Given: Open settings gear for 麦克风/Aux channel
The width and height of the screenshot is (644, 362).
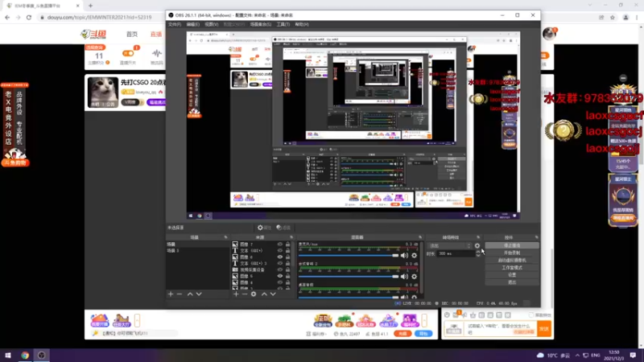Looking at the screenshot, I should point(414,255).
